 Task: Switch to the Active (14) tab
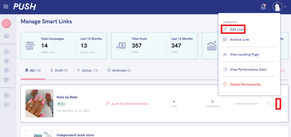(x=88, y=70)
